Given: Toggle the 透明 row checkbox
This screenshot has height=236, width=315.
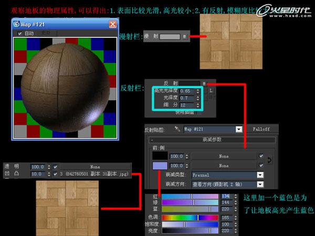Looking at the screenshot, I should point(55,167).
